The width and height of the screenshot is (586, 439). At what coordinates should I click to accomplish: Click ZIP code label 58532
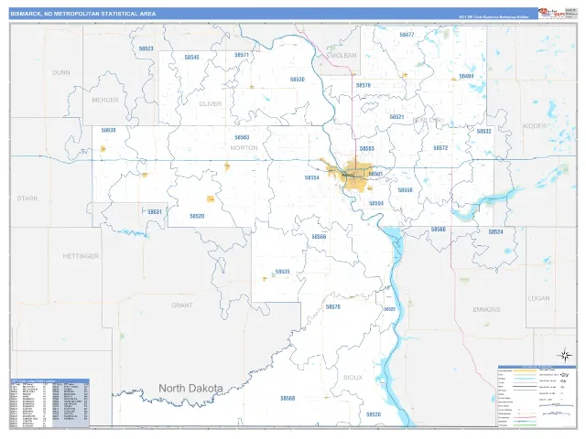[483, 132]
